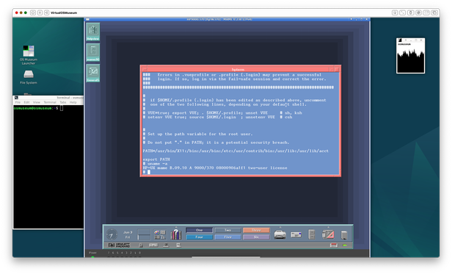Open the file cabinet file manager icon

pyautogui.click(x=312, y=234)
